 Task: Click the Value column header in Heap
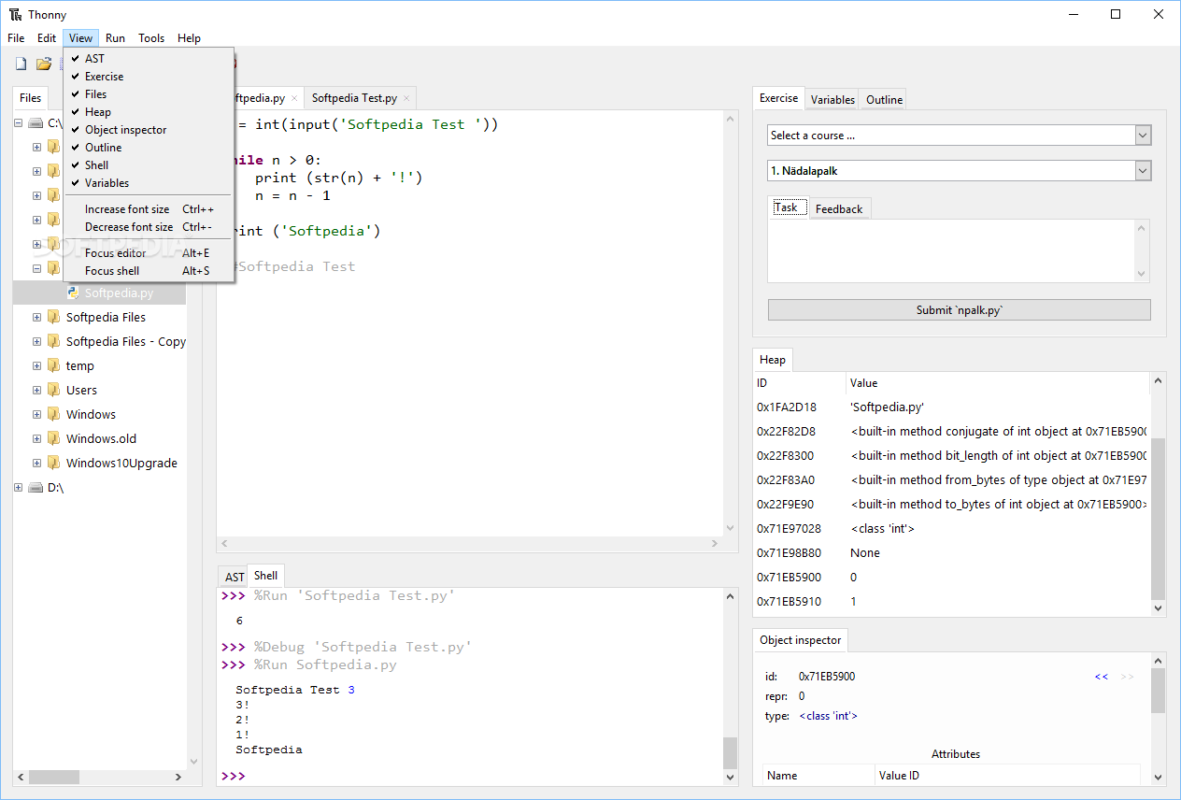pyautogui.click(x=999, y=383)
